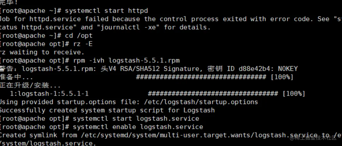Click the 'Successfully created system startup script' line
Image resolution: width=342 pixels, height=146 pixels.
(x=107, y=110)
